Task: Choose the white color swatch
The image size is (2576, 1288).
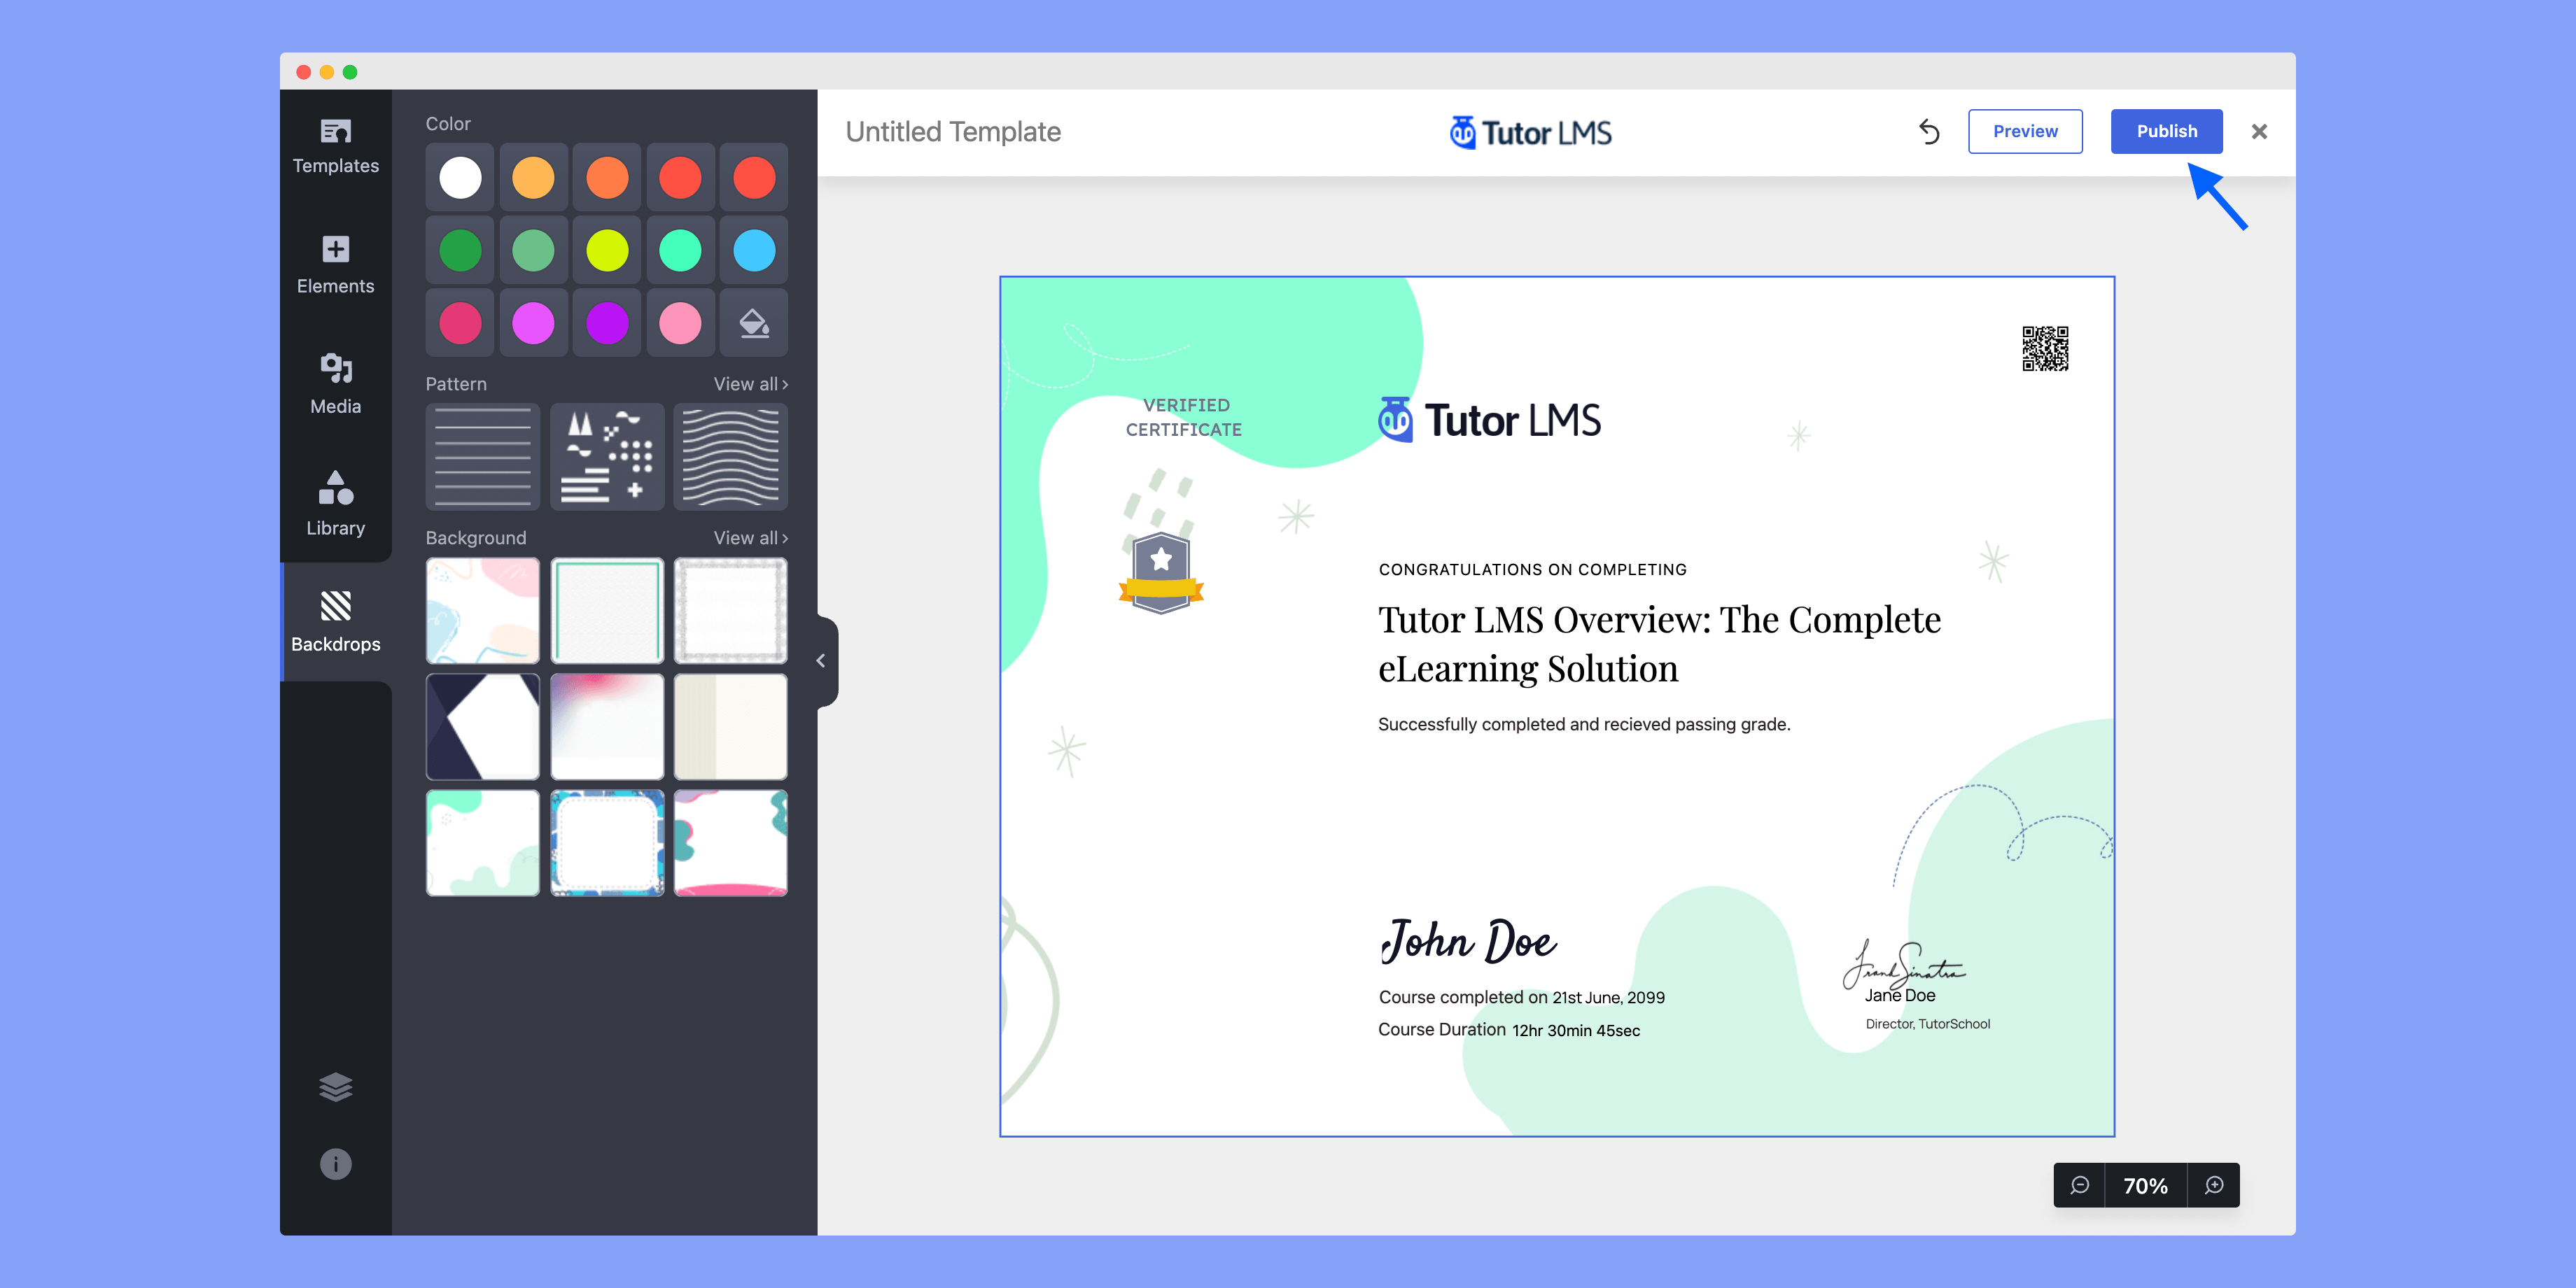Action: point(460,178)
